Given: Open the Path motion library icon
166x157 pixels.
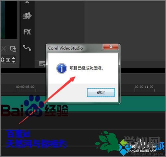Looking at the screenshot, I should click(x=27, y=48).
